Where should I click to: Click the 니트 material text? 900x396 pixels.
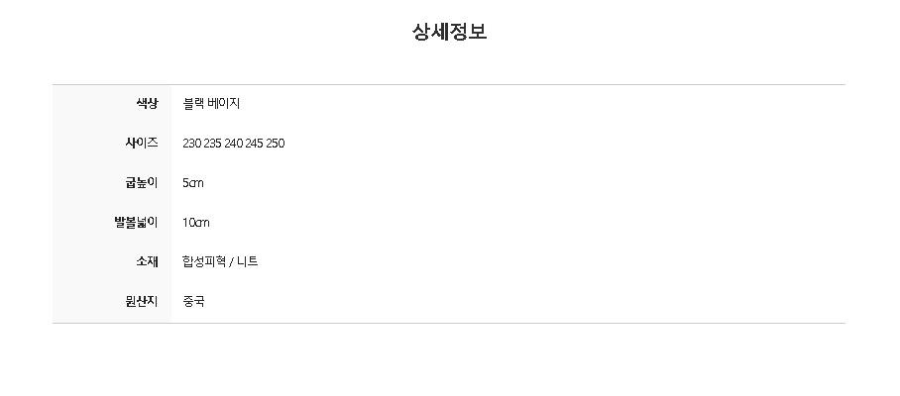248,262
